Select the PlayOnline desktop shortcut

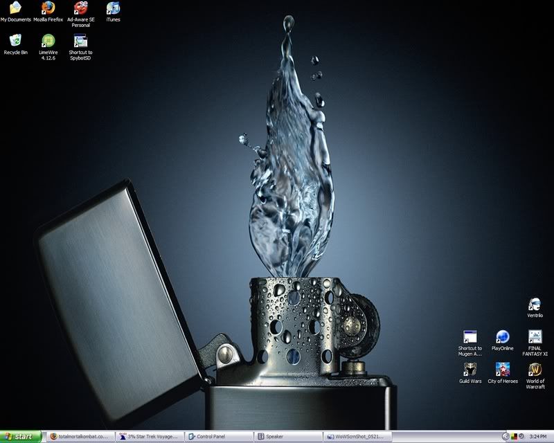click(x=503, y=341)
